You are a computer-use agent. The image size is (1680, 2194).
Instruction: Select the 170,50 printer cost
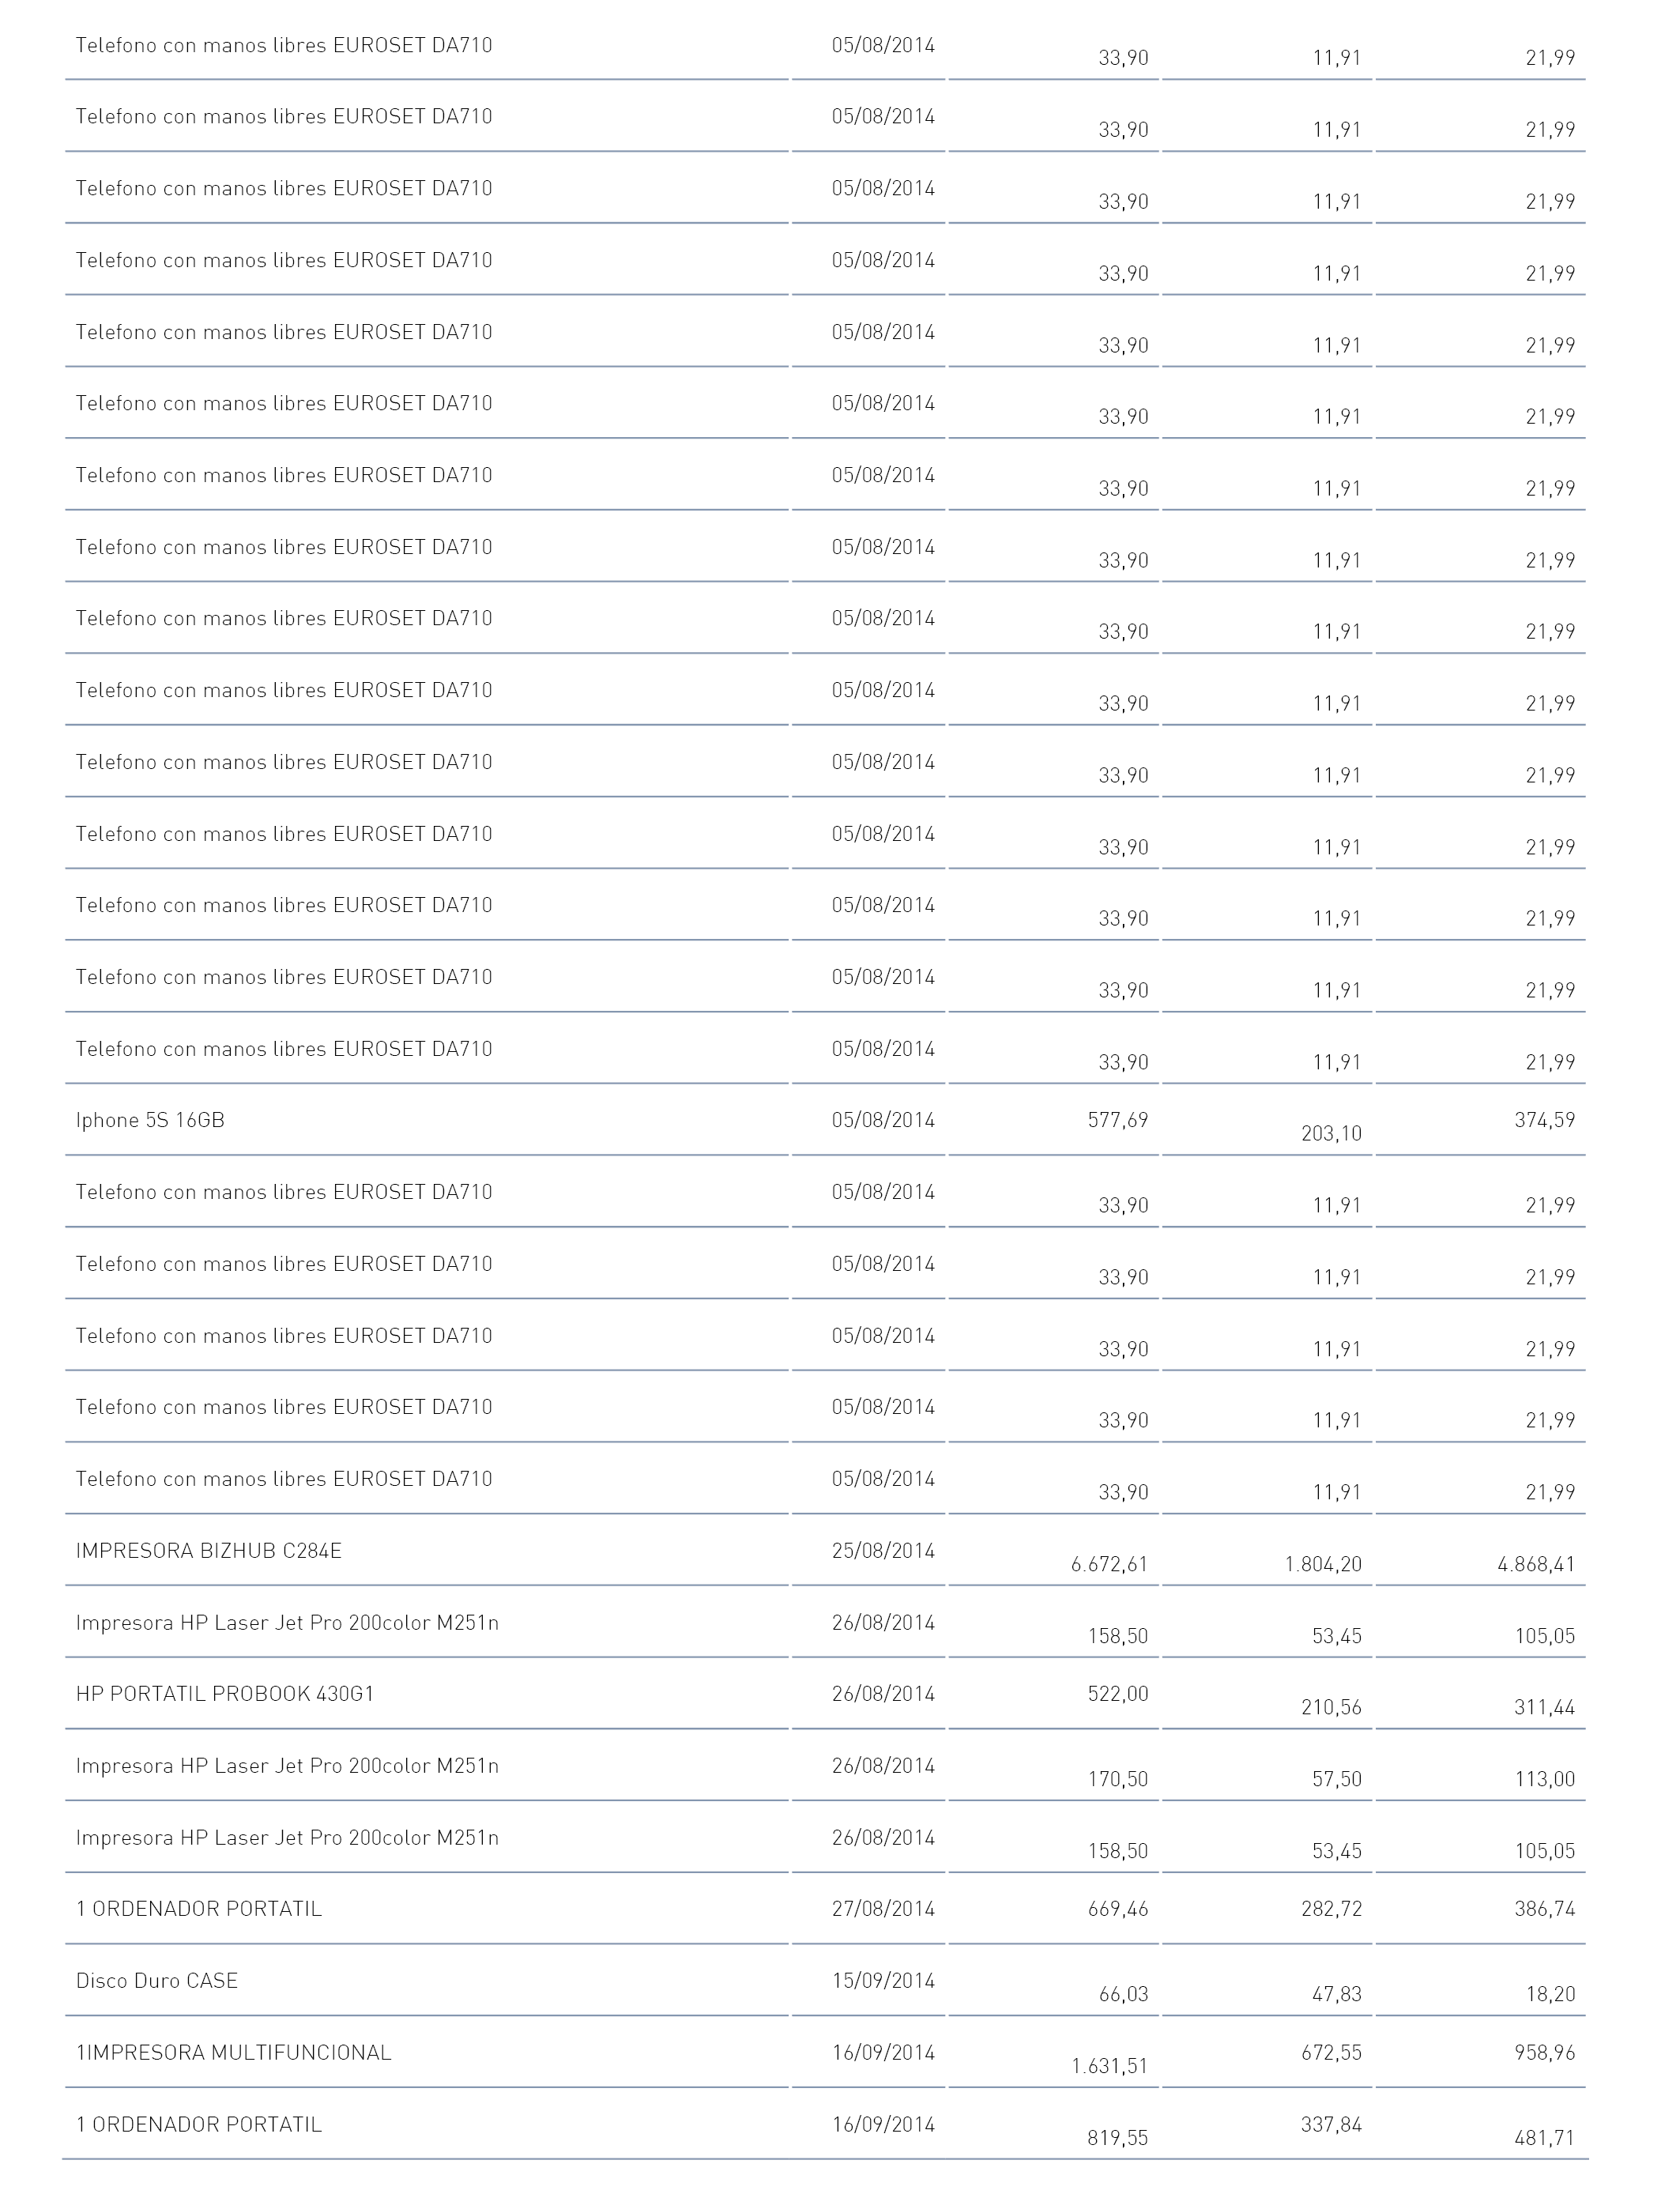[x=1118, y=1779]
